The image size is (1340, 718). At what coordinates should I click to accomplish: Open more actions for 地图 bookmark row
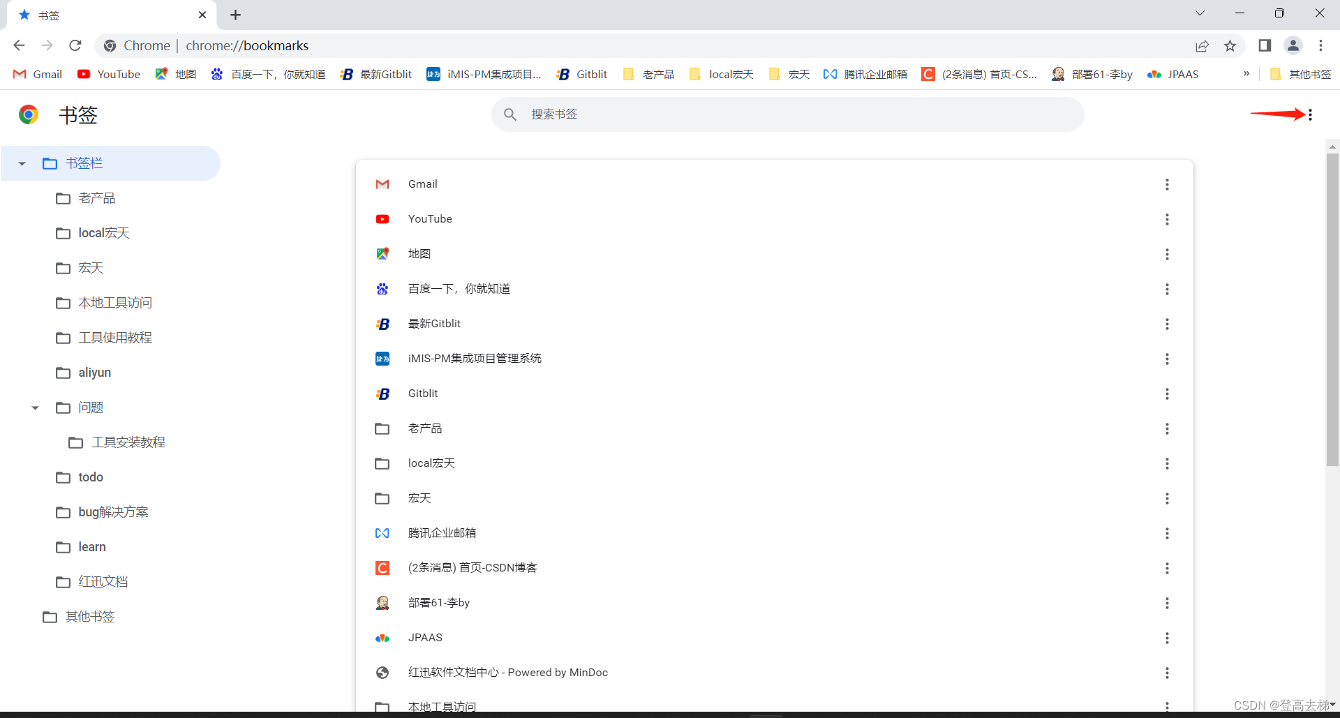coord(1167,254)
